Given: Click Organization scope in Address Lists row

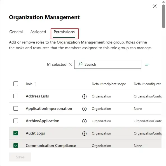Looking at the screenshot, I should pos(101,96).
